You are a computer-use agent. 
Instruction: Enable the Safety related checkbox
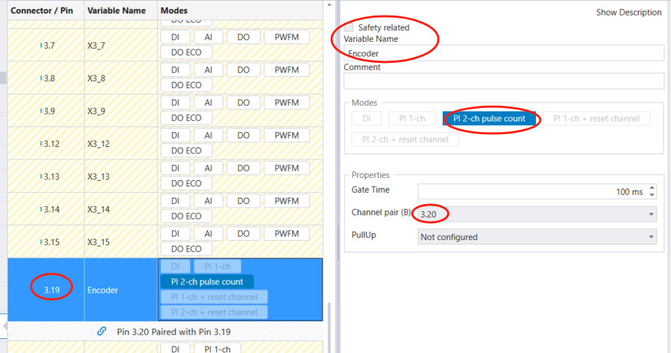(349, 27)
